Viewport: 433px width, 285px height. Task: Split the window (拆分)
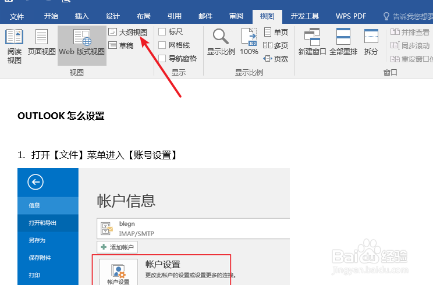[x=371, y=42]
